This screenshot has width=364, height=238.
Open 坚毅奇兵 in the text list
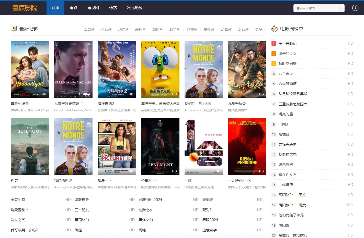pos(82,200)
